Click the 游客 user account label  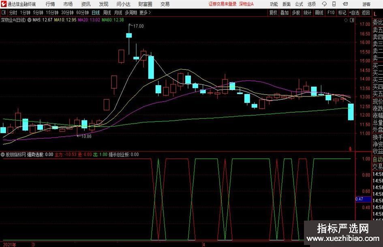click(x=366, y=4)
